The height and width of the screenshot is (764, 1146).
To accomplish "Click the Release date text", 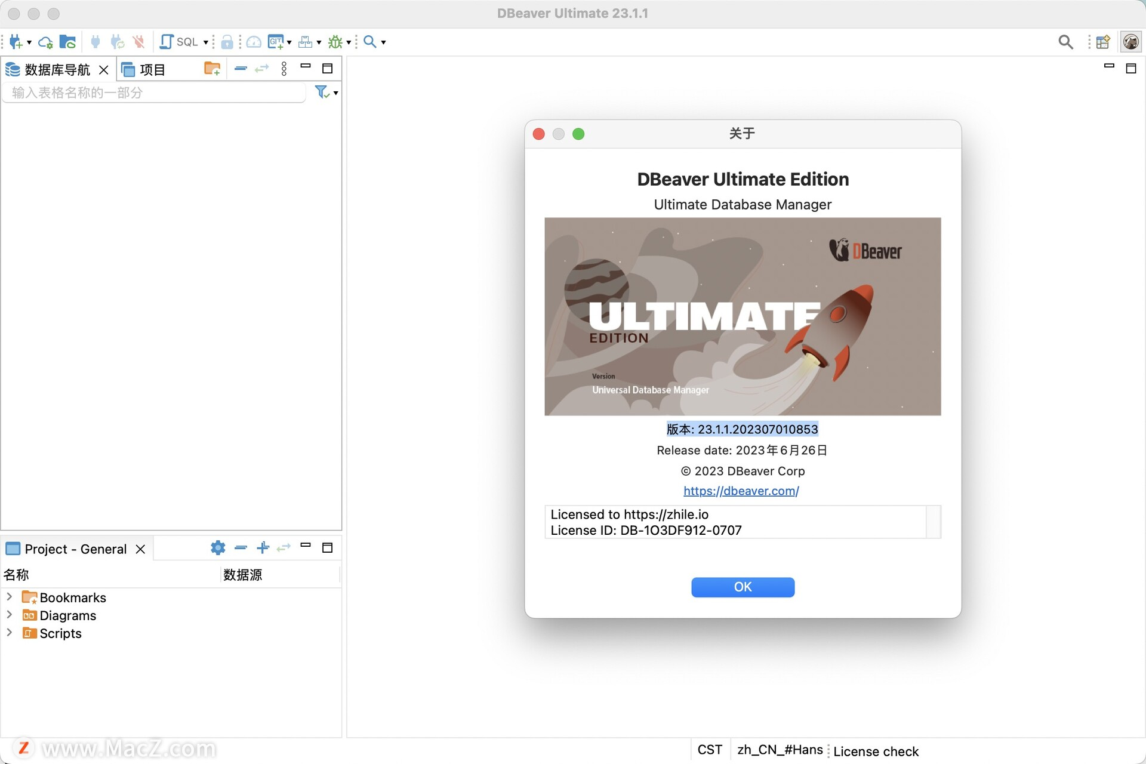I will pyautogui.click(x=742, y=450).
